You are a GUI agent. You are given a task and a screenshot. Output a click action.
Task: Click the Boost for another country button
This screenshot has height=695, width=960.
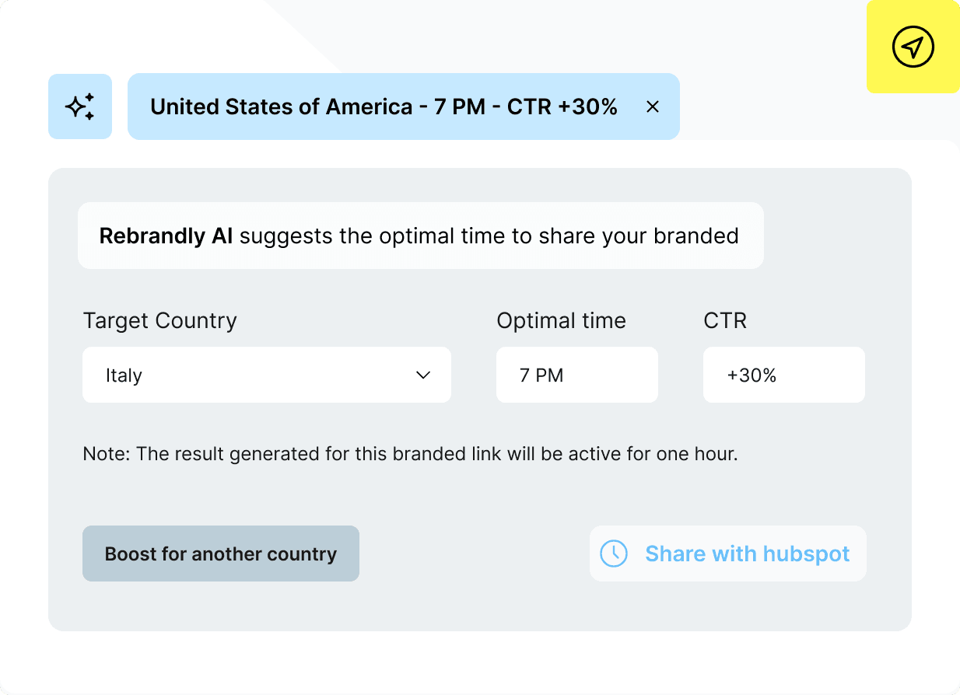click(x=220, y=554)
